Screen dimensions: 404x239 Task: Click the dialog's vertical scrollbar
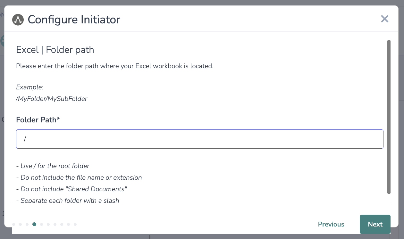(389, 117)
